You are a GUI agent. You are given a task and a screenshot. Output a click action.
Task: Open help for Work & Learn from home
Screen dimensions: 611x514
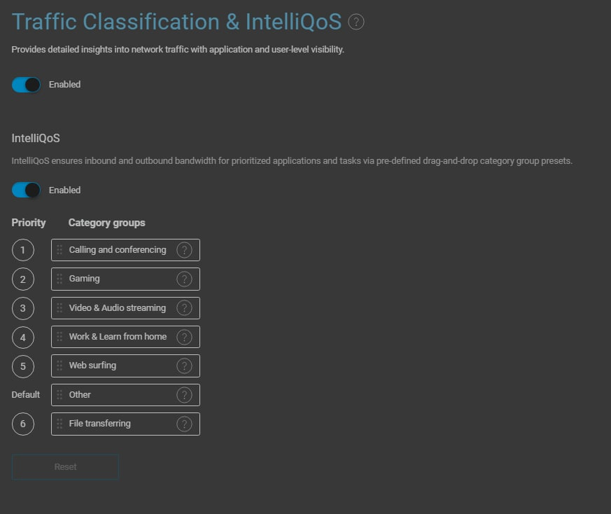pos(184,337)
